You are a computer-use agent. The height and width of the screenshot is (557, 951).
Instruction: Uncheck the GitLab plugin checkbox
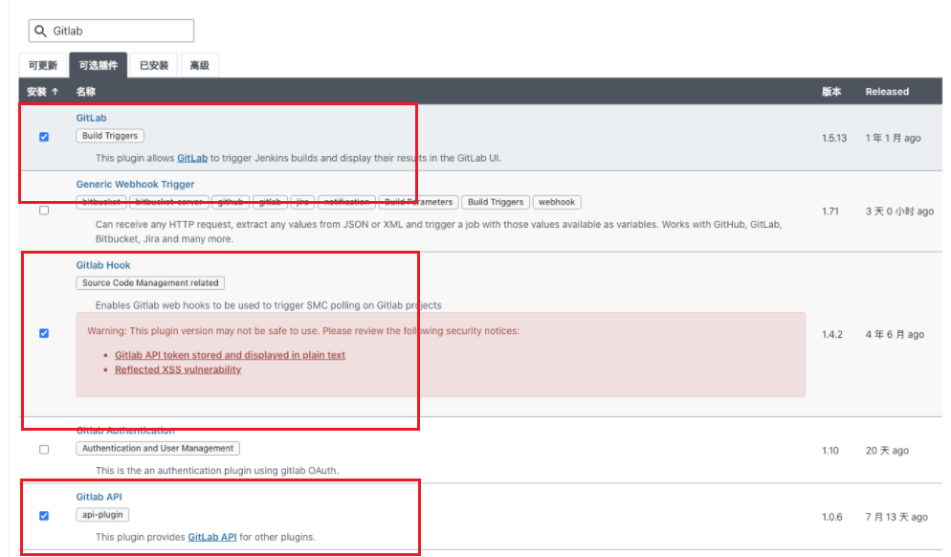(x=43, y=137)
